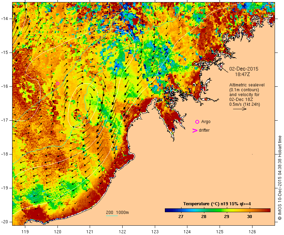This screenshot has width=284, height=235.
Task: Click the colorbar value label 29
Action: (x=227, y=216)
